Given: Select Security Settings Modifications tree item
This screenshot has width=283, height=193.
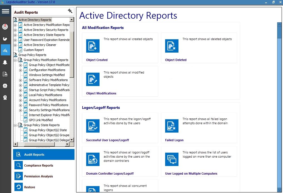Looking at the screenshot, I should click(x=49, y=110).
